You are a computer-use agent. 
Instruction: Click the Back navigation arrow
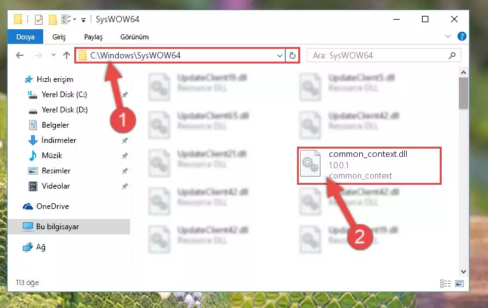coord(20,55)
